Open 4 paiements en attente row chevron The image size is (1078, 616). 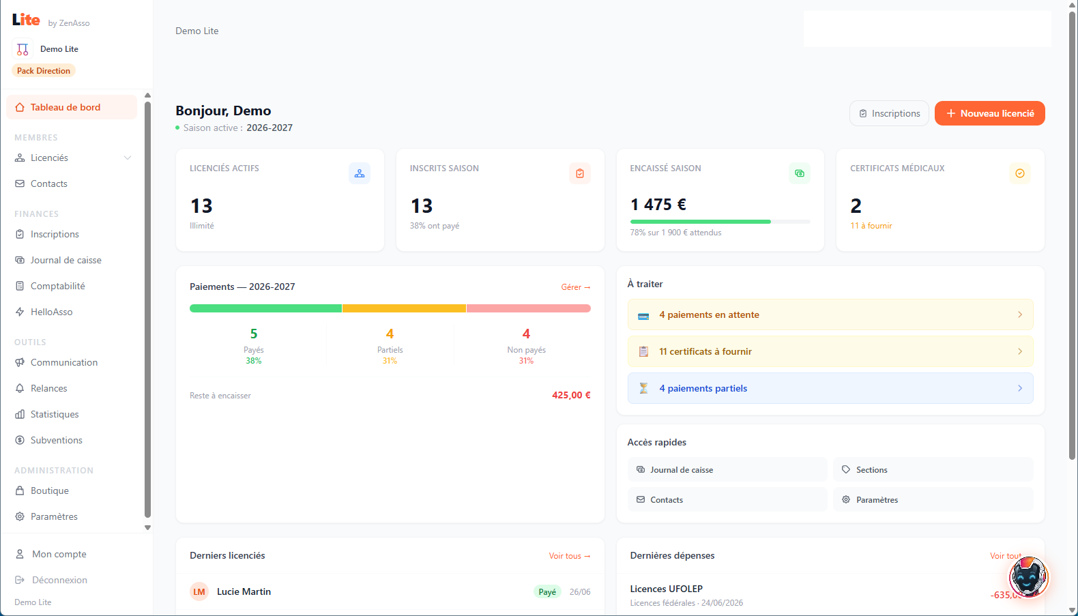tap(1020, 314)
